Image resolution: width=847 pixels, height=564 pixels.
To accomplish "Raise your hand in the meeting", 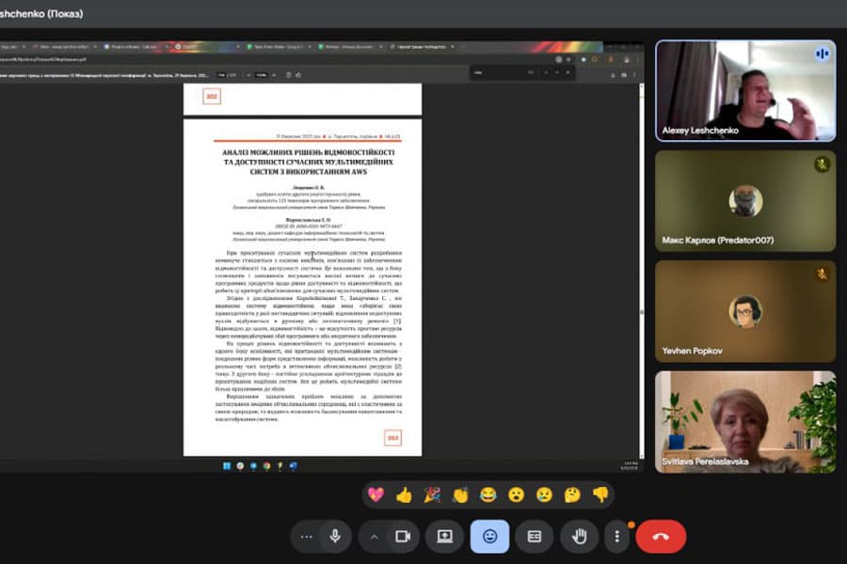I will pyautogui.click(x=580, y=536).
